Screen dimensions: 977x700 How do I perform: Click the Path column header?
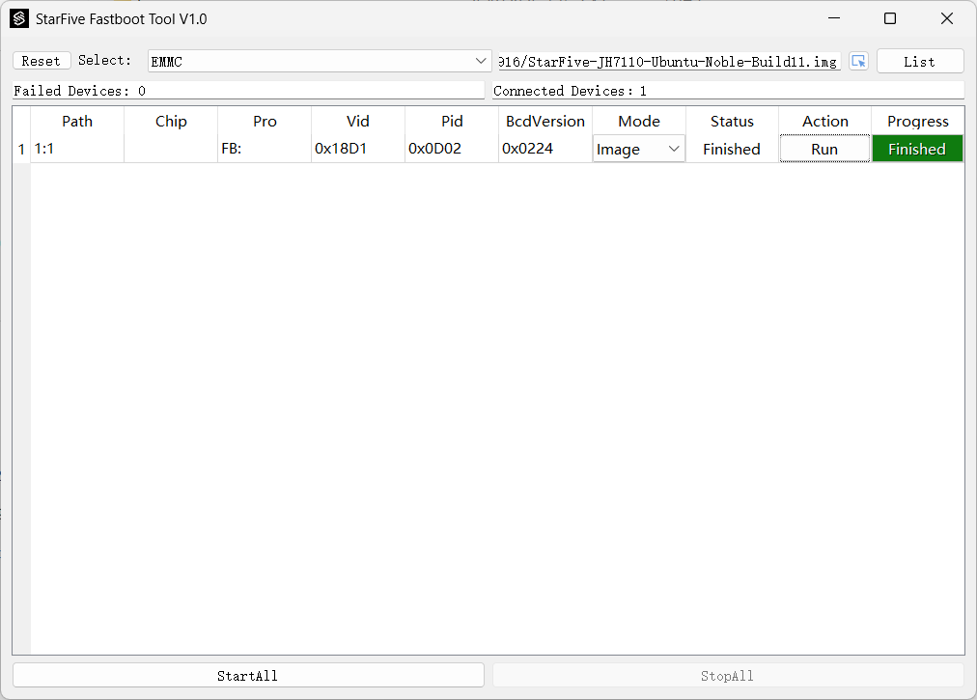pyautogui.click(x=77, y=121)
